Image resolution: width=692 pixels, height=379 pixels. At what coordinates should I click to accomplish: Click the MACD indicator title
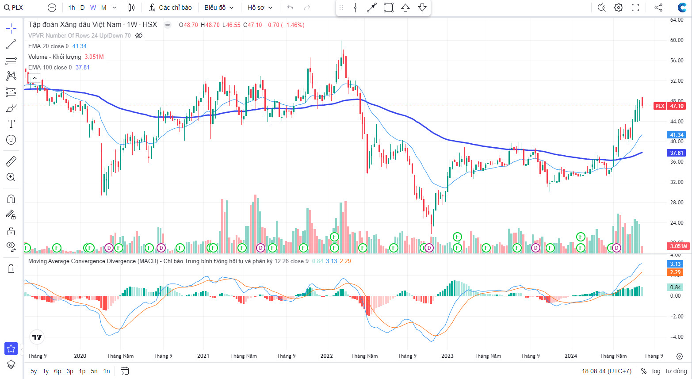click(x=149, y=261)
